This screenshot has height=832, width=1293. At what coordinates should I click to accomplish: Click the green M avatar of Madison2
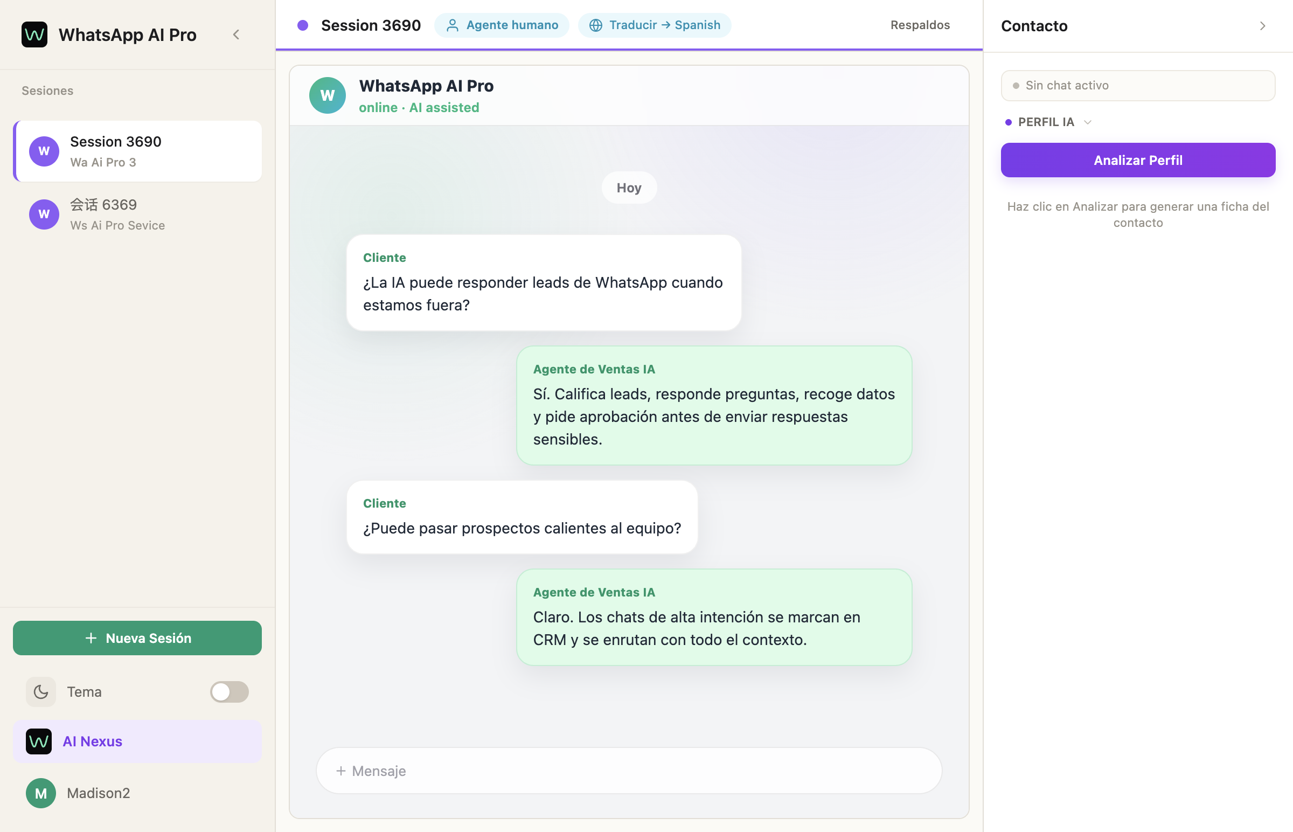[x=41, y=793]
